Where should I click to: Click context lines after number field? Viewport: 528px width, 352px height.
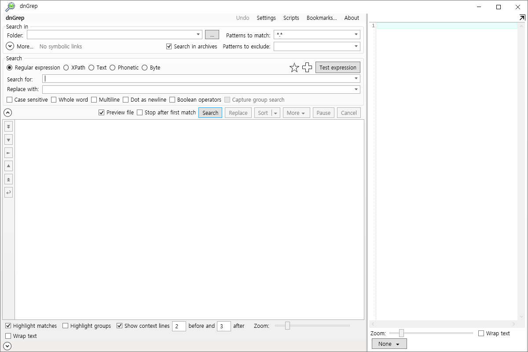point(224,326)
